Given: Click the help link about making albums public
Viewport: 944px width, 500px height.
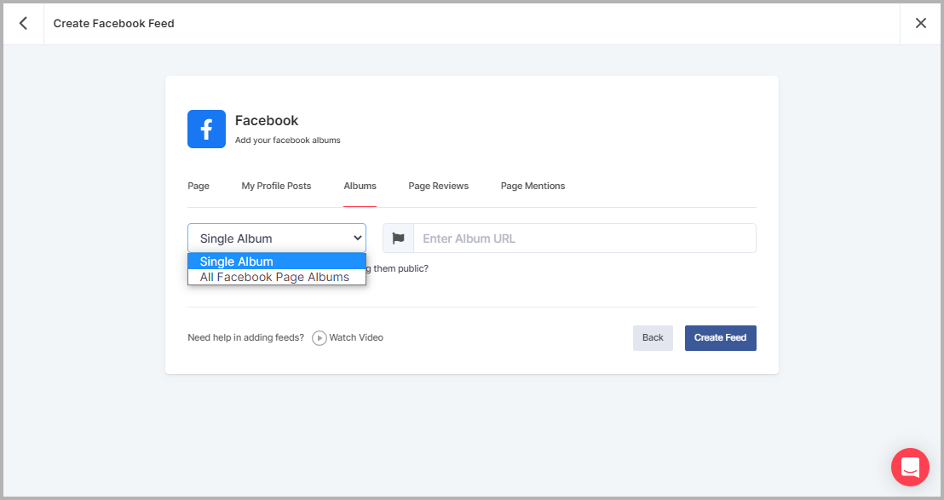Looking at the screenshot, I should [x=400, y=267].
